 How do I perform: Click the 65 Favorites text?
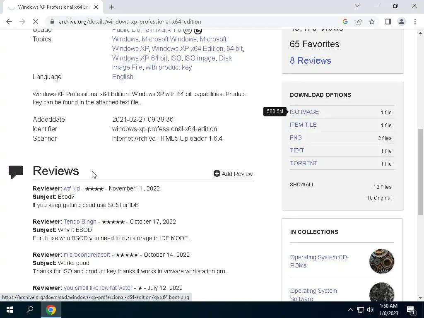coord(315,44)
